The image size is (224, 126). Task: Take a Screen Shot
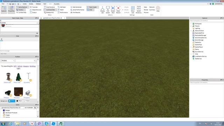(x=113, y=10)
